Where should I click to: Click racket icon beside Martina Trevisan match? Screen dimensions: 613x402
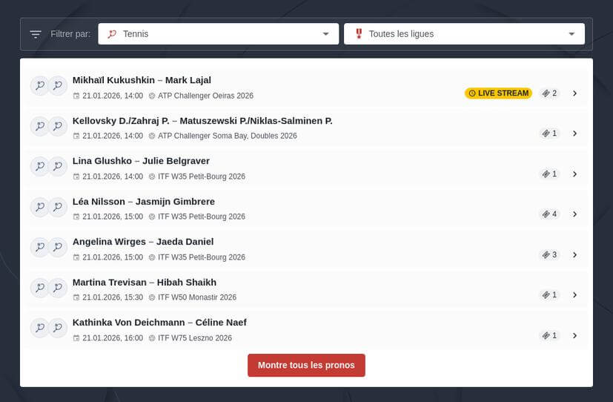click(39, 288)
